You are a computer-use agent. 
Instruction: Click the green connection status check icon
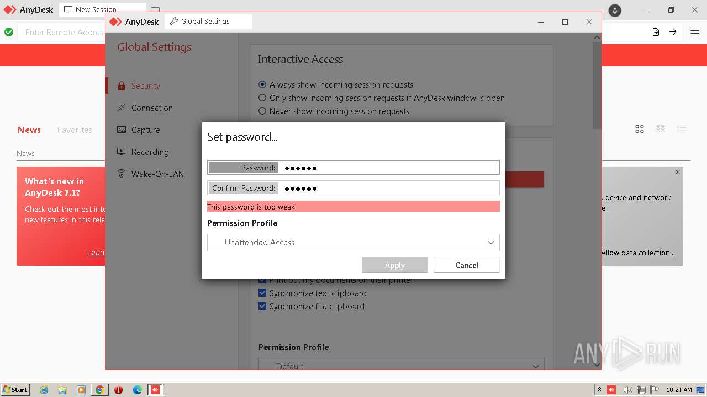pyautogui.click(x=9, y=32)
